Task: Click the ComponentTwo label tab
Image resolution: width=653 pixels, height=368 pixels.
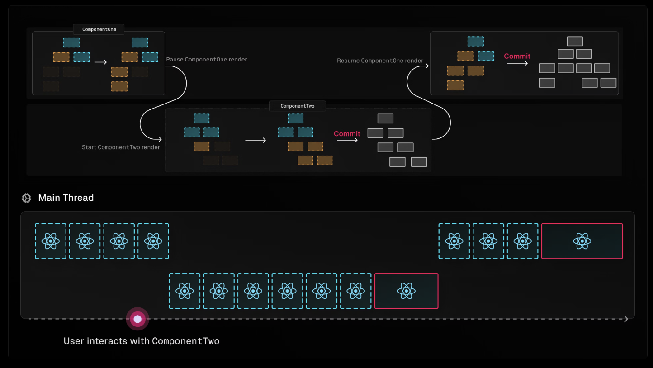Action: click(x=297, y=106)
